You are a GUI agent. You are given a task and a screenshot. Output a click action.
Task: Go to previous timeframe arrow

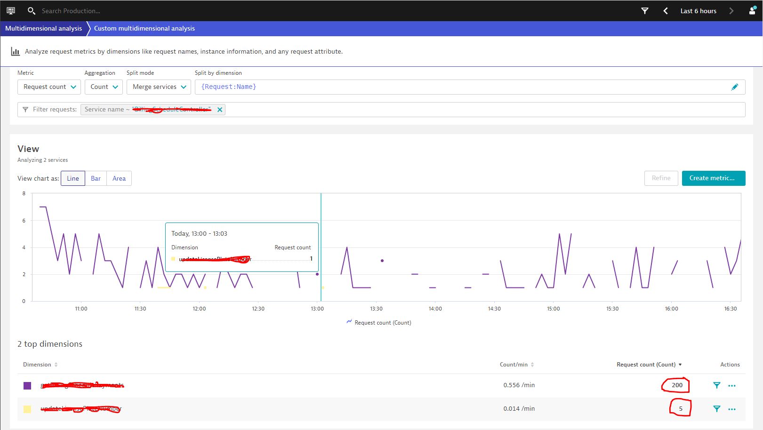(x=666, y=11)
